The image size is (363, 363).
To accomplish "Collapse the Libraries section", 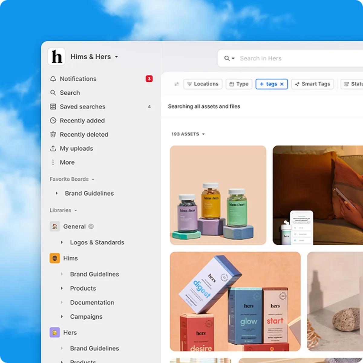I will [x=63, y=210].
